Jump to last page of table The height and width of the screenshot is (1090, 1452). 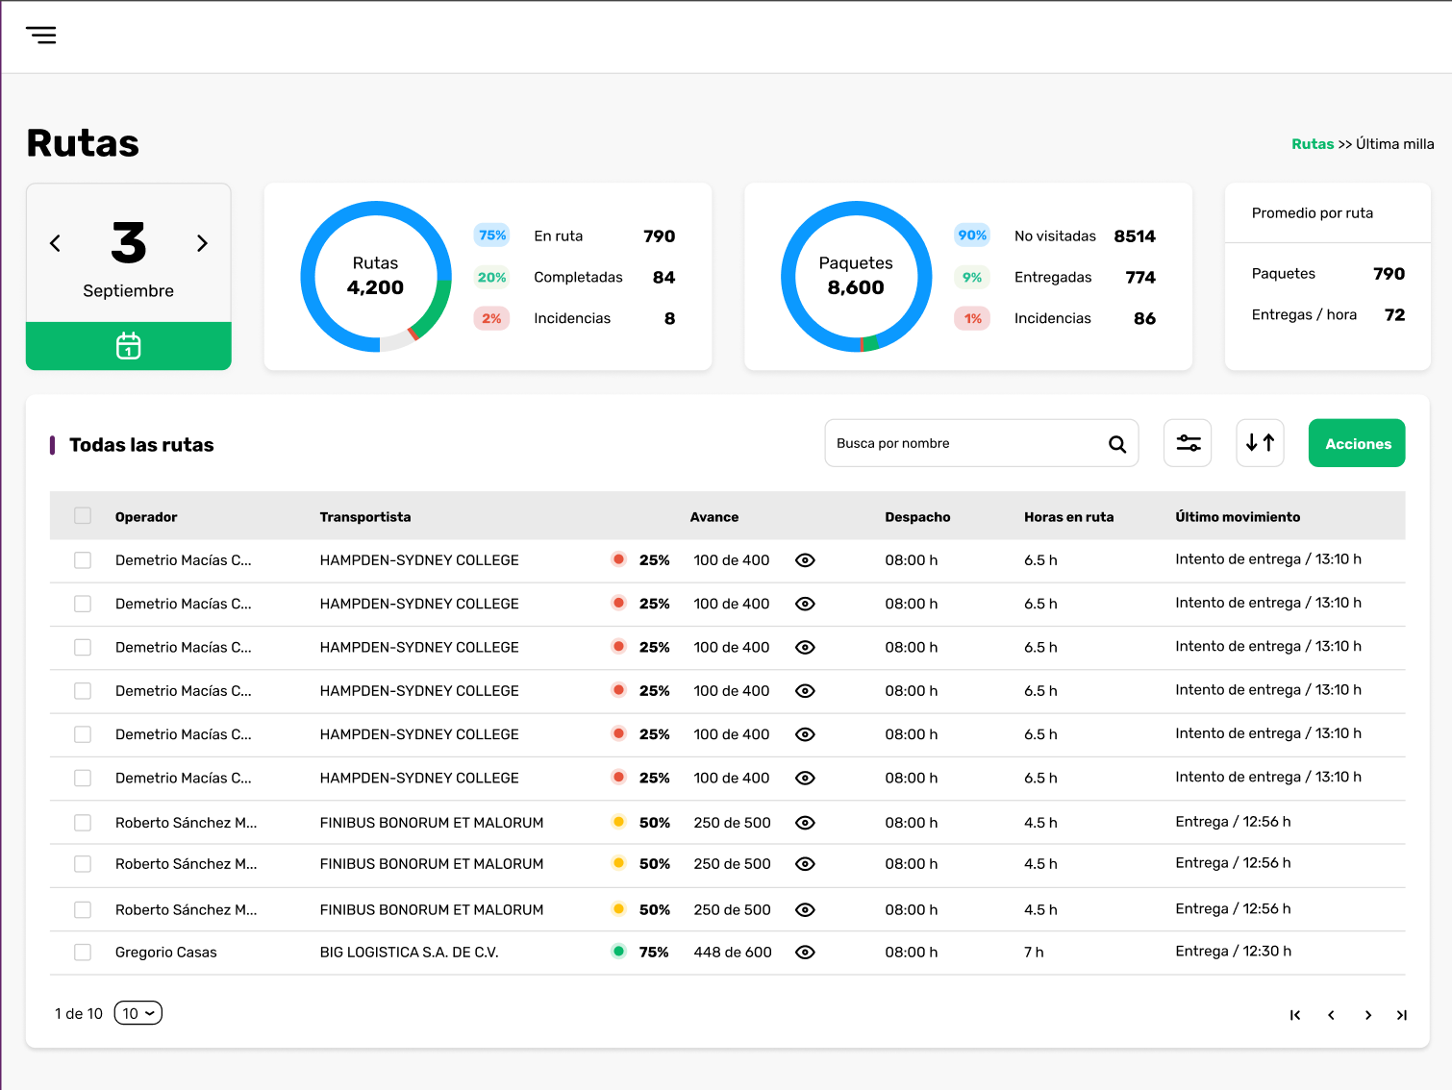tap(1402, 1015)
